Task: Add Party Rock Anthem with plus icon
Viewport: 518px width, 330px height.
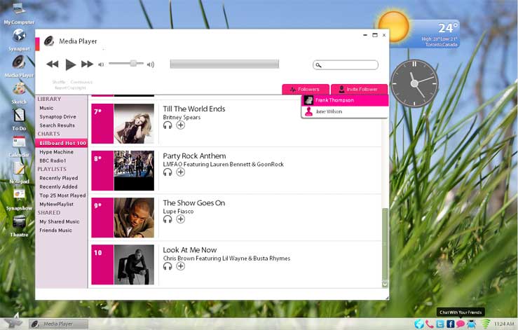Action: pyautogui.click(x=180, y=172)
